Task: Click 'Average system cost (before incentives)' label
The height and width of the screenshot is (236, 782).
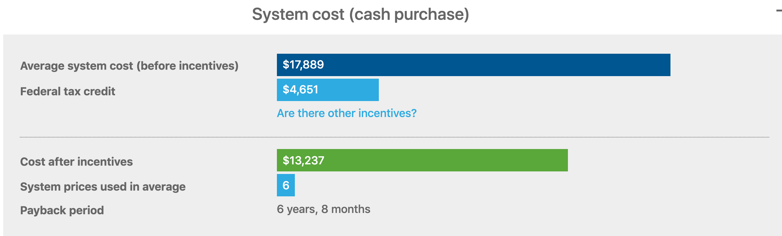Action: (129, 66)
